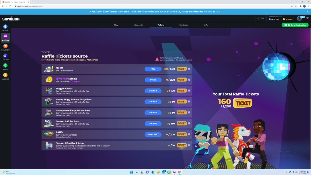Open Microsoft Edge from taskbar
311x175 pixels.
(x=153, y=172)
